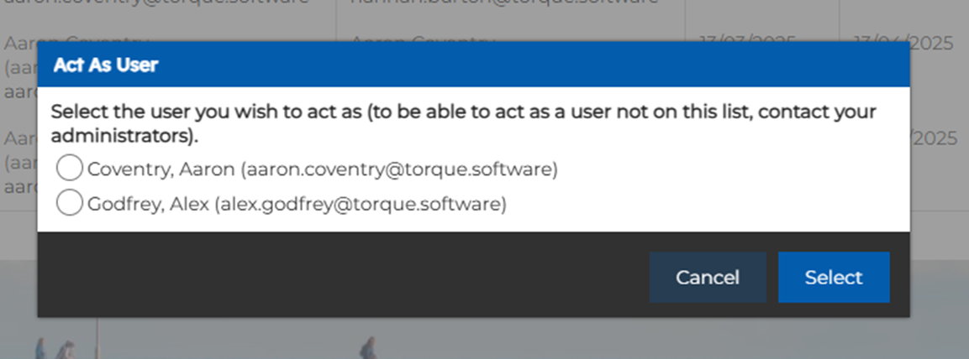Image resolution: width=969 pixels, height=359 pixels.
Task: Click the "Godfrey, Alex" name text
Action: tap(148, 204)
